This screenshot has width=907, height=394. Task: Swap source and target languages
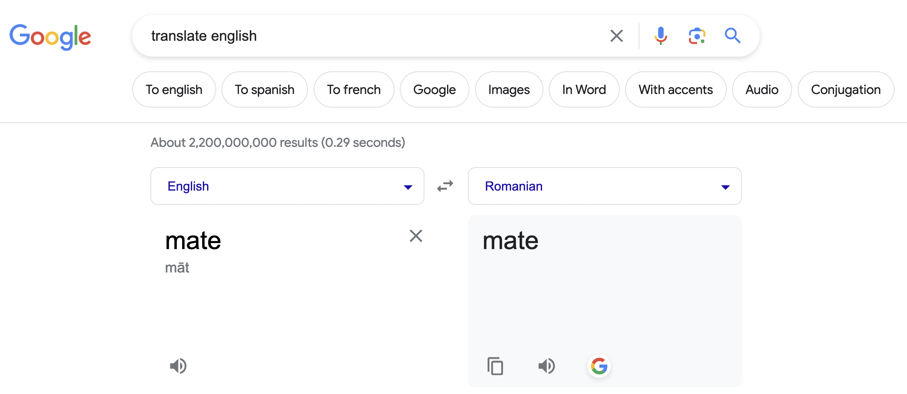(445, 186)
